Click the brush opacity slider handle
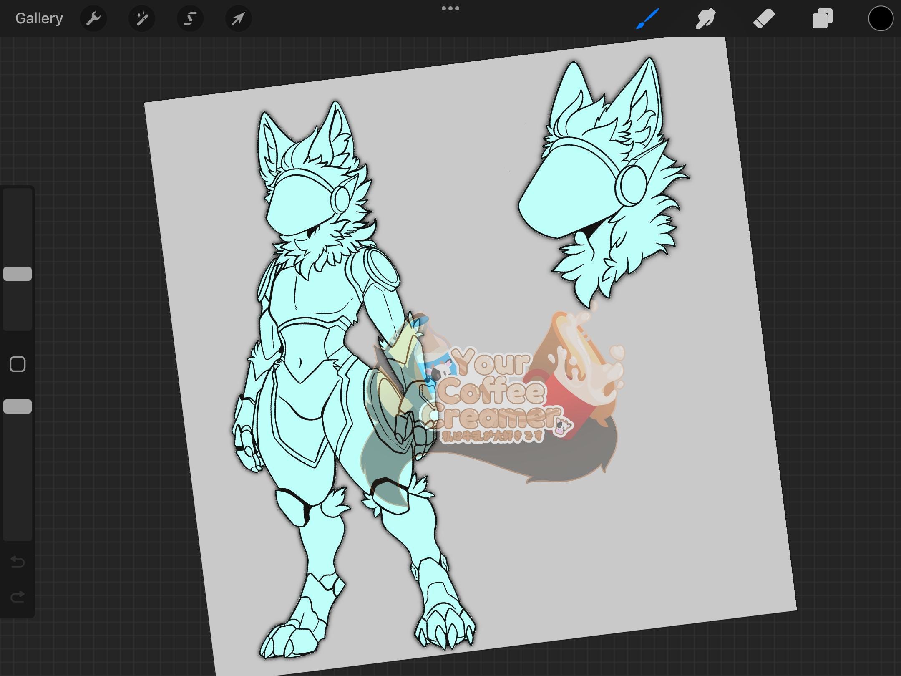The width and height of the screenshot is (901, 676). [x=18, y=406]
